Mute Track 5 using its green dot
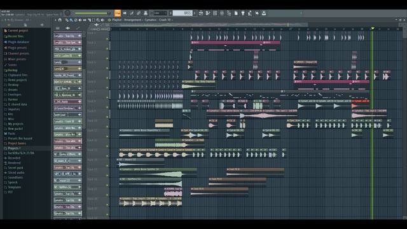Image resolution: width=407 pixels, height=229 pixels. click(x=107, y=78)
